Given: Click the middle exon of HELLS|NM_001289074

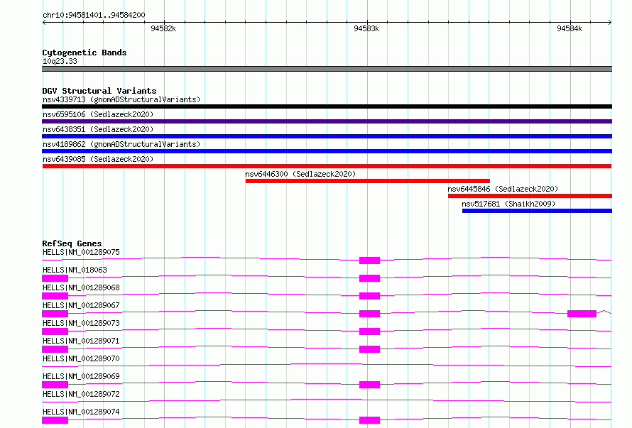Looking at the screenshot, I should (x=369, y=420).
